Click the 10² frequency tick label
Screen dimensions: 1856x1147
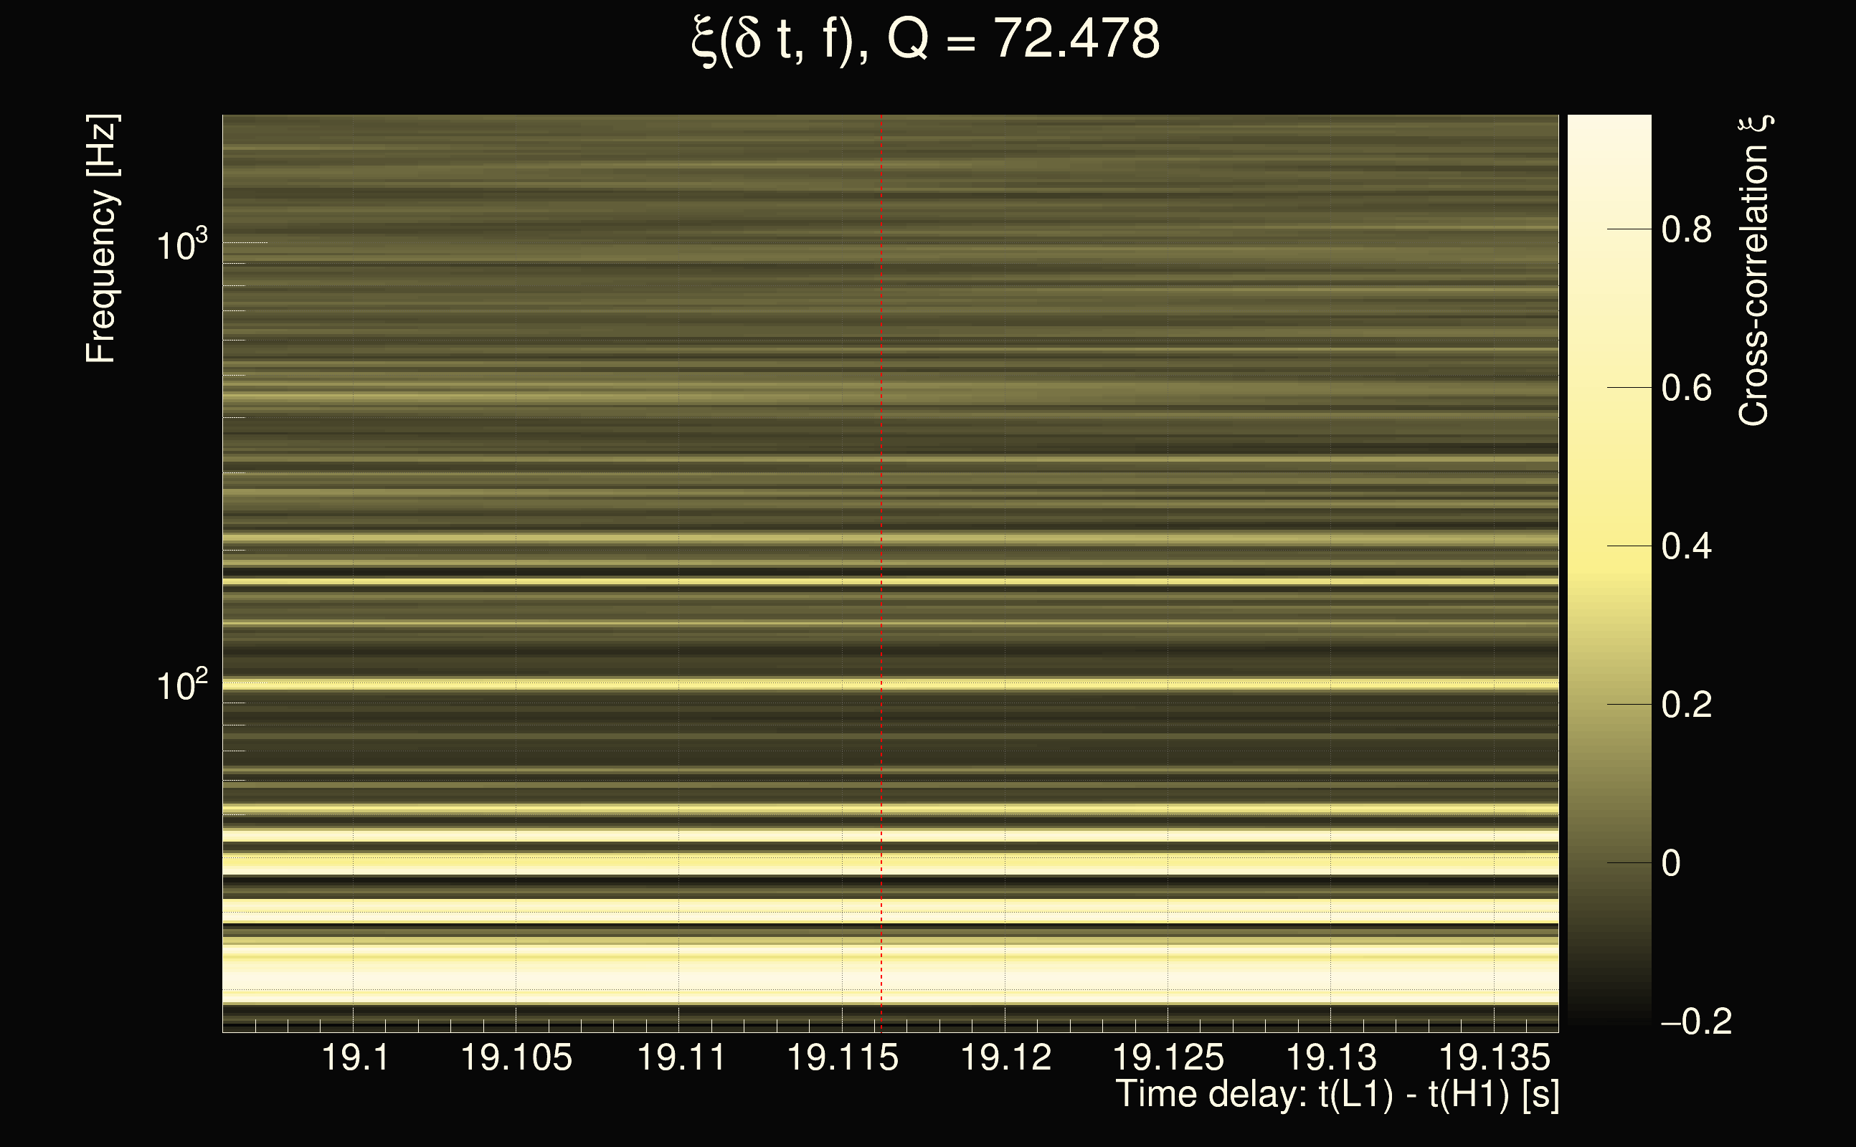pyautogui.click(x=181, y=686)
